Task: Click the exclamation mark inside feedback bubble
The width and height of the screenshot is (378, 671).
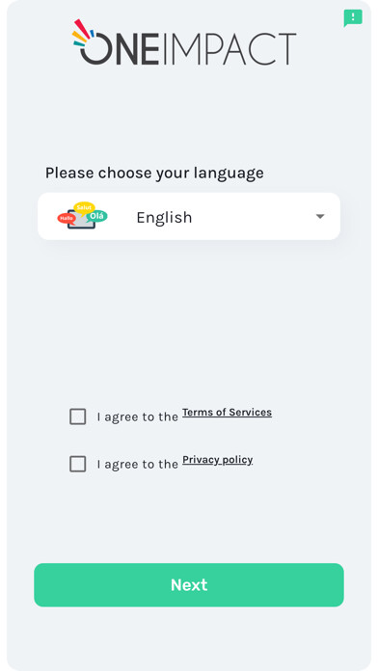Action: [x=353, y=16]
